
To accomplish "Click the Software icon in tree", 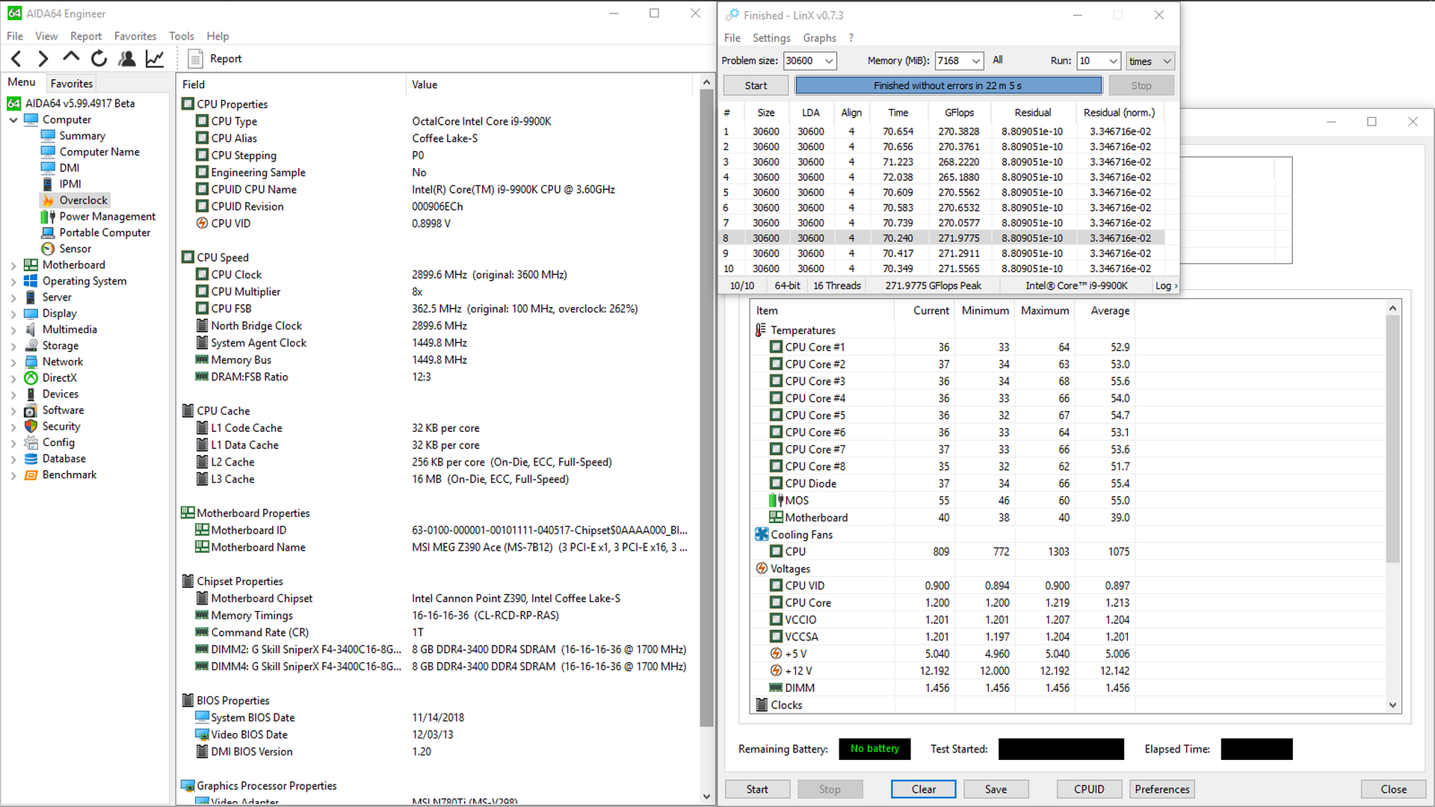I will 31,410.
